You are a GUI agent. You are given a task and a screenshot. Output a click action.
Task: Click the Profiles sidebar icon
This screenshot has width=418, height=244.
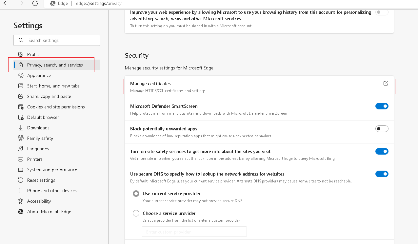(21, 54)
